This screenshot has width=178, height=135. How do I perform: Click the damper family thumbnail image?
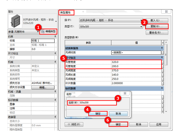(x=15, y=21)
